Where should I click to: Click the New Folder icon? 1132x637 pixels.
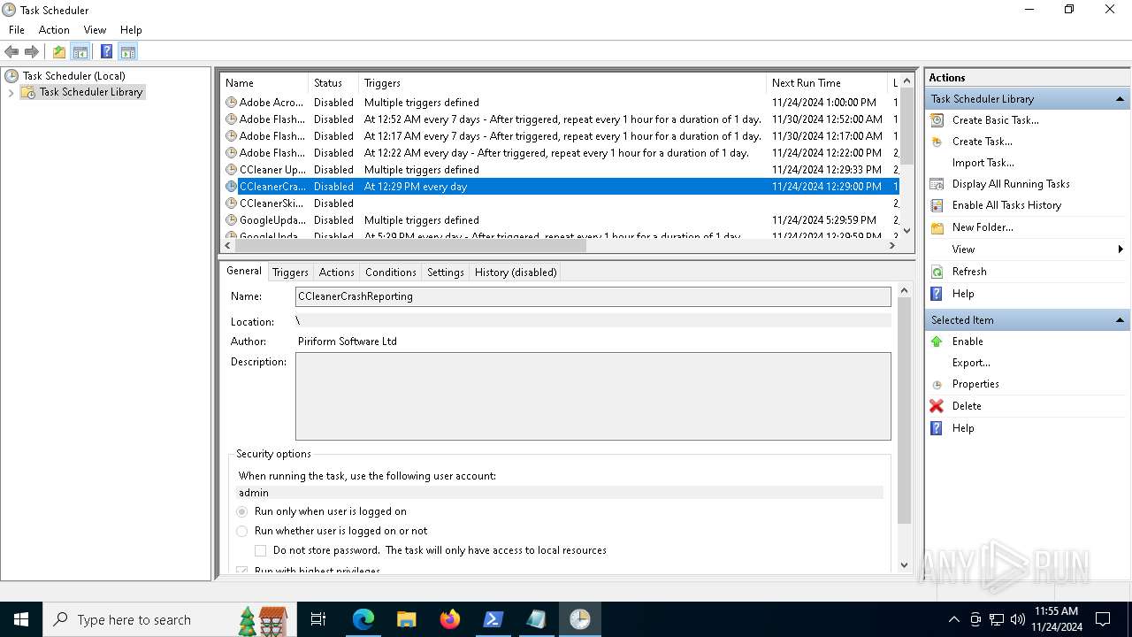pos(937,227)
